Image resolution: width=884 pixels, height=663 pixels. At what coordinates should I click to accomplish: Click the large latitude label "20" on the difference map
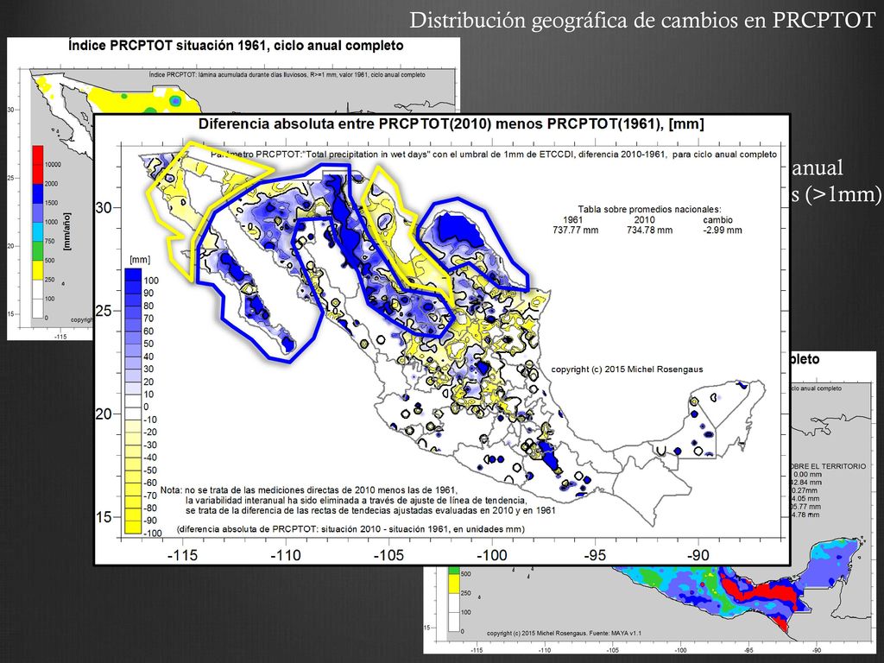[x=104, y=414]
